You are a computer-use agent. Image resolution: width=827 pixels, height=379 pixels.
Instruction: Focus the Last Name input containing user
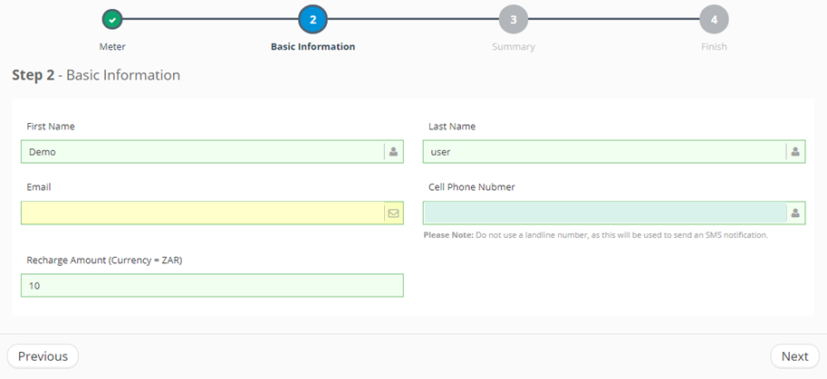[x=604, y=152]
